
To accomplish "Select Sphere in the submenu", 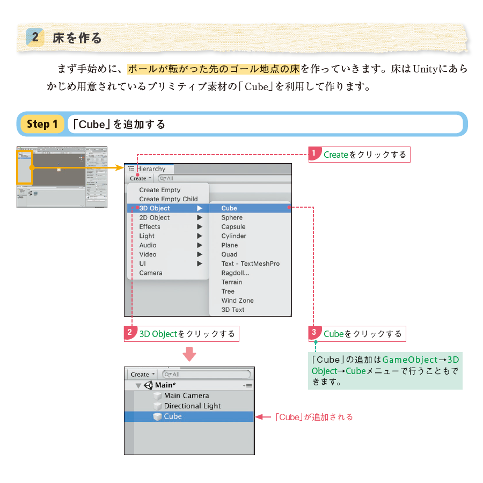I will coord(250,217).
